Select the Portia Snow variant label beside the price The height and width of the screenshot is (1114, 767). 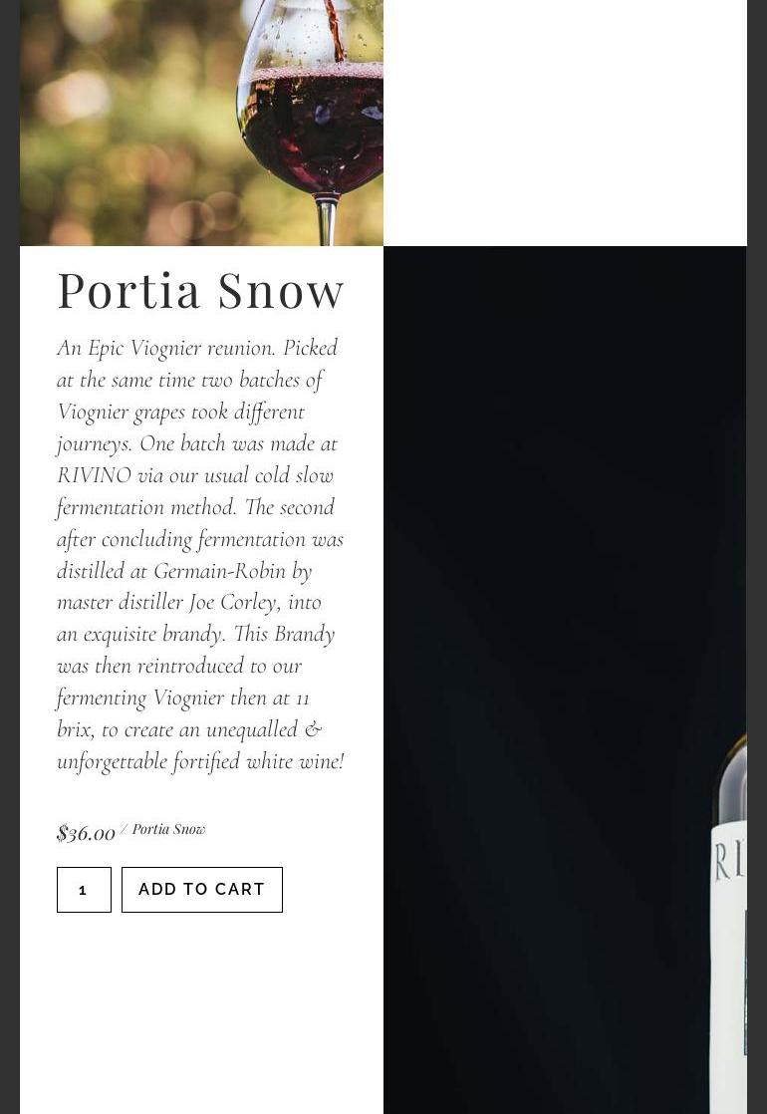[x=168, y=829]
